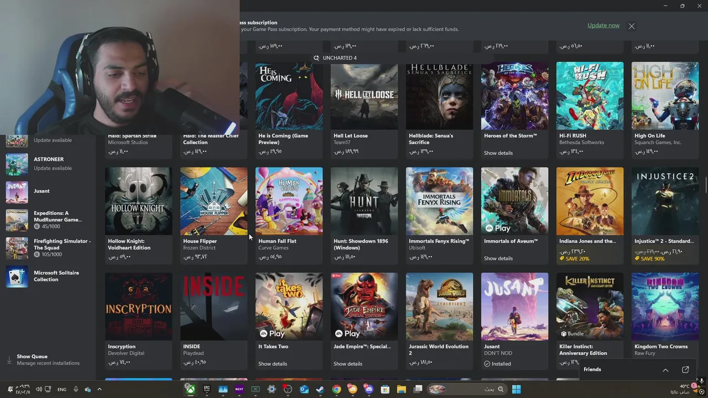The image size is (708, 398).
Task: Click the microphone icon in the system tray
Action: [x=76, y=389]
